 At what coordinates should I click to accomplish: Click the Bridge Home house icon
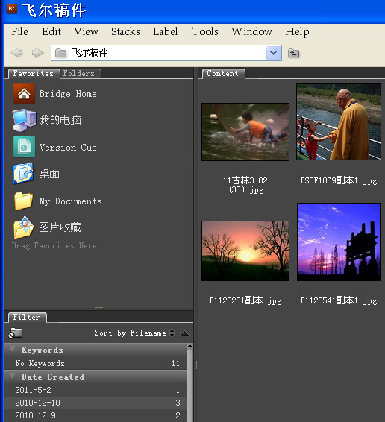coord(24,94)
